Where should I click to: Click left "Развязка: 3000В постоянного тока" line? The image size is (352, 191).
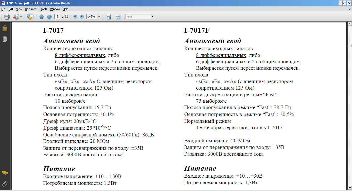83,155
